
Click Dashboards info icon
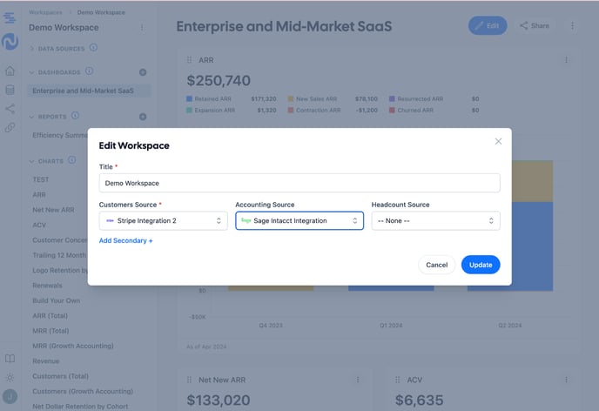click(89, 71)
